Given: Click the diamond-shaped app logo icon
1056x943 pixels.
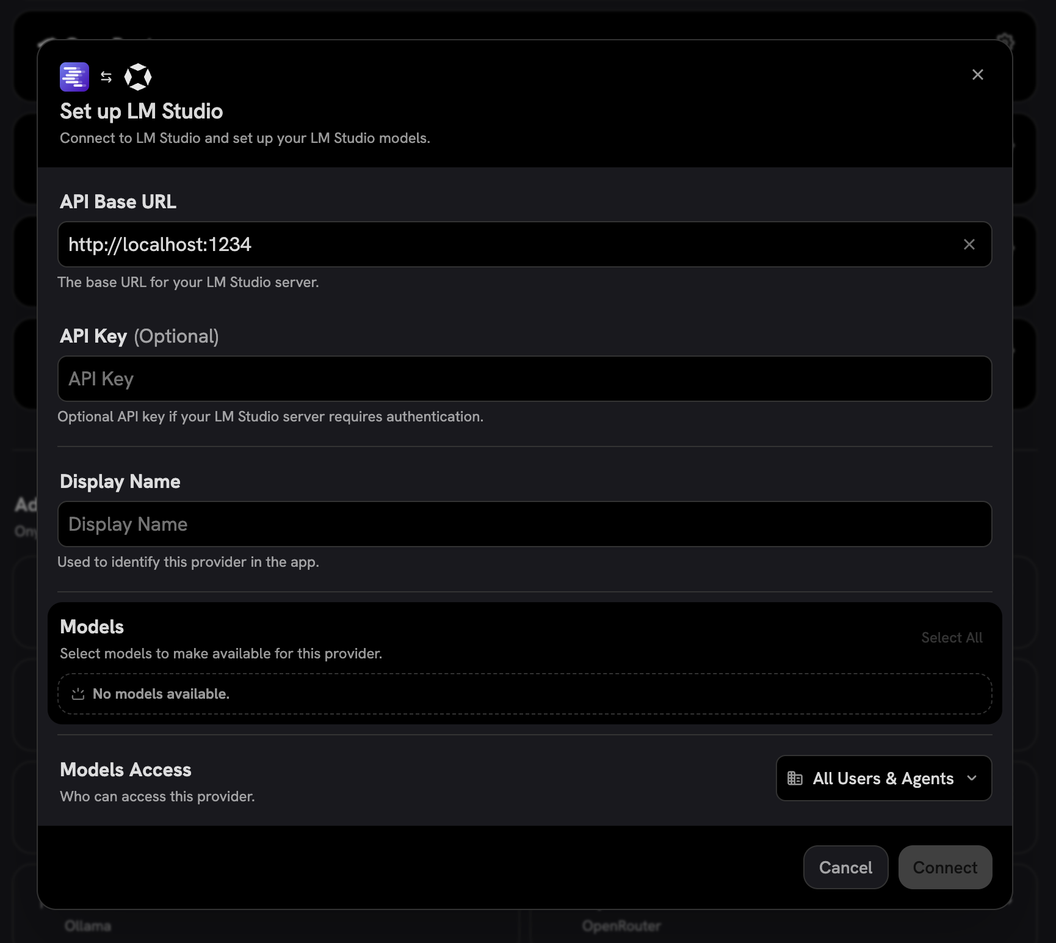Looking at the screenshot, I should pyautogui.click(x=139, y=76).
